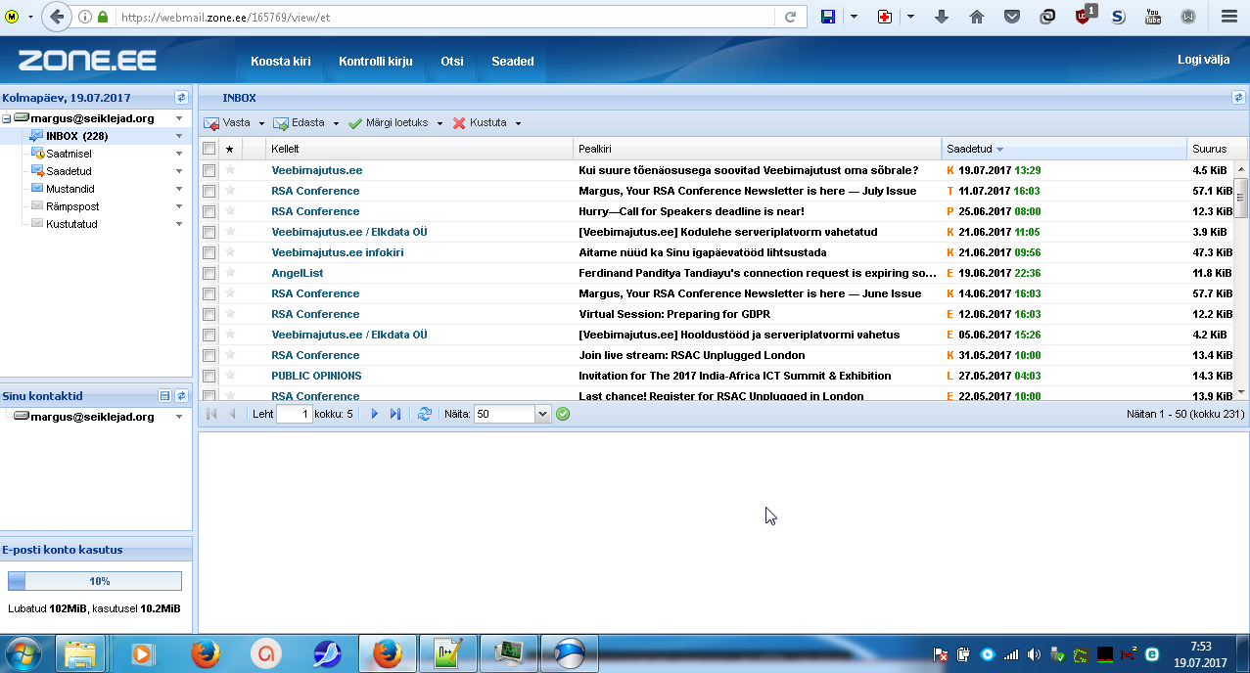Open the Firefox hamburger menu
The width and height of the screenshot is (1250, 673).
1228,17
